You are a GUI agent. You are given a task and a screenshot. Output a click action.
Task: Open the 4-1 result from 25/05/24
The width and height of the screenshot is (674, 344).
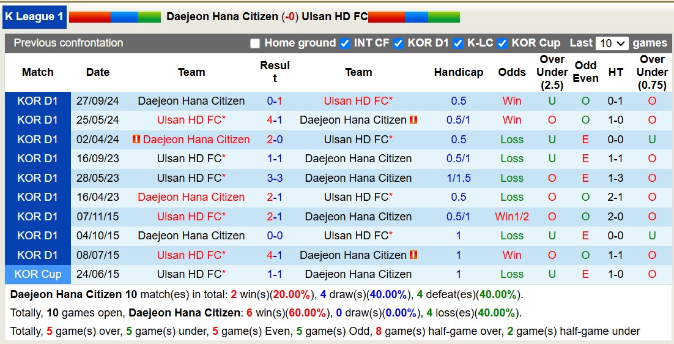(274, 120)
